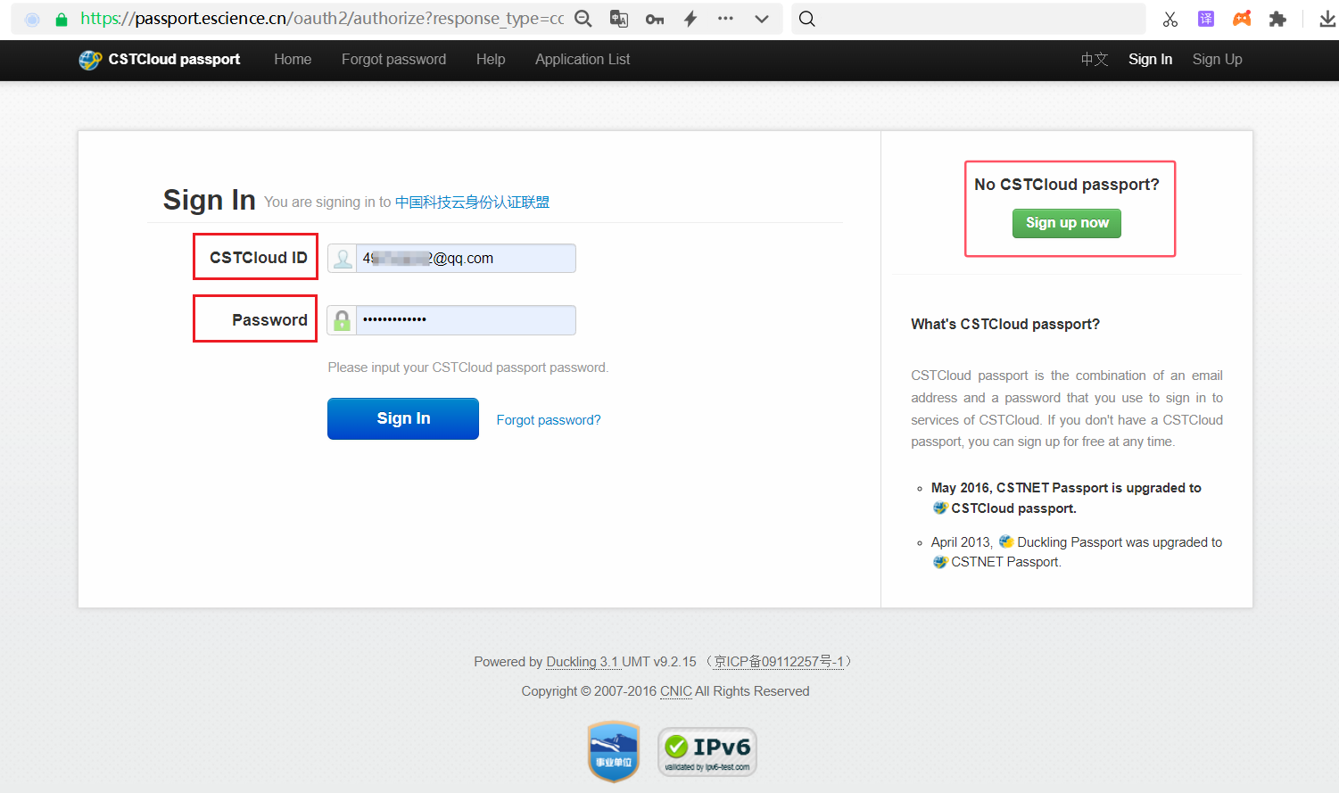Click the blue 事业单位 shield badge

(614, 752)
